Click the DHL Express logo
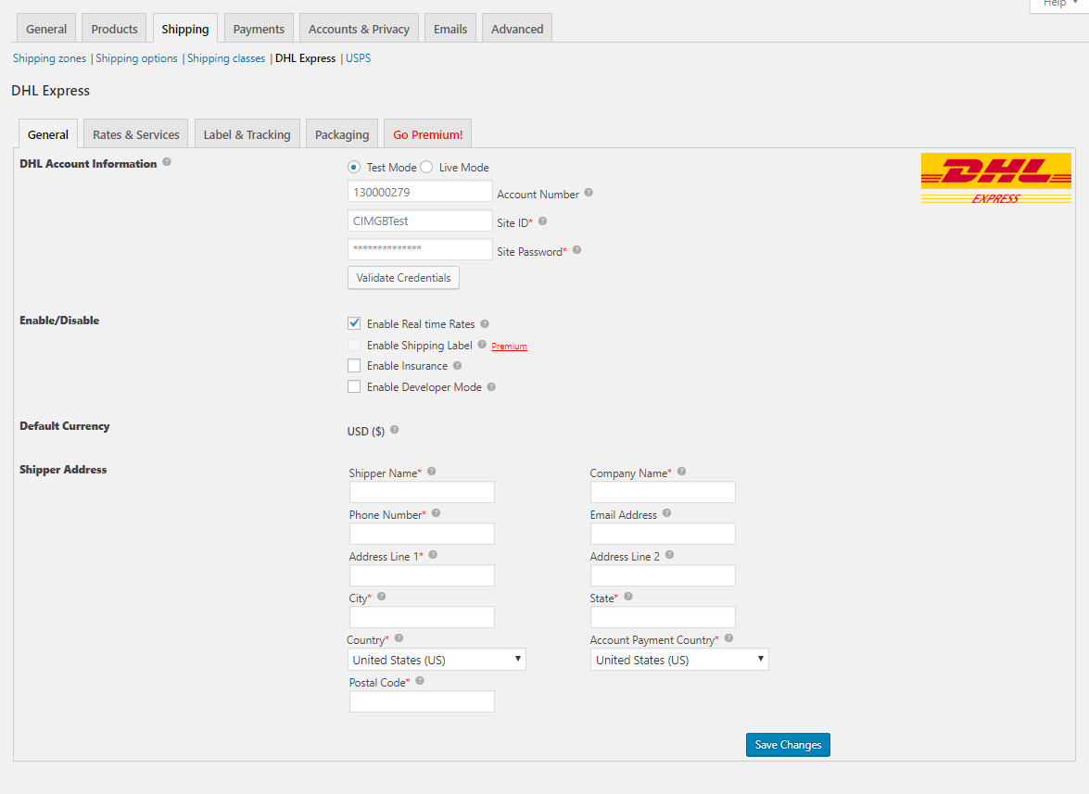The height and width of the screenshot is (794, 1089). tap(996, 179)
